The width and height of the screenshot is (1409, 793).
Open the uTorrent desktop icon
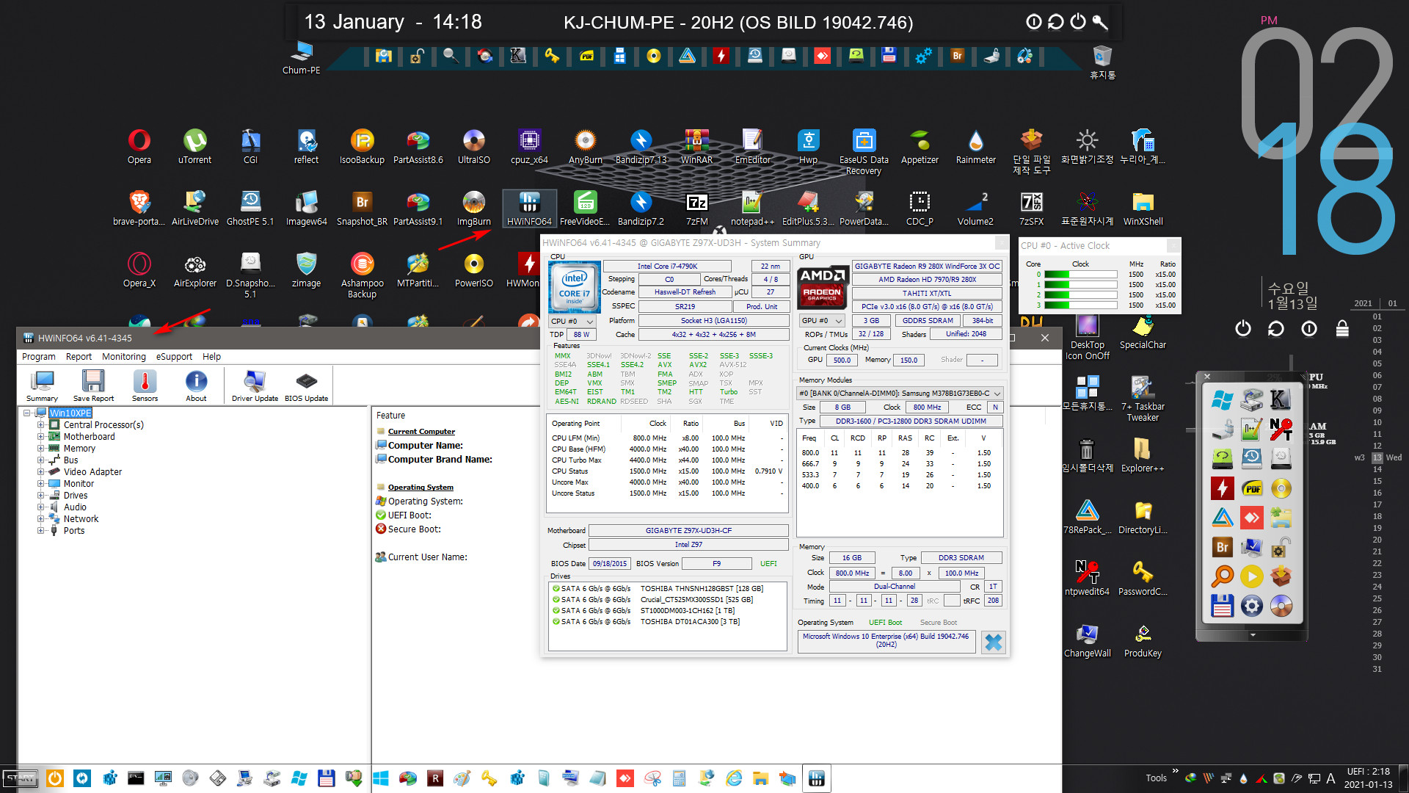point(194,146)
